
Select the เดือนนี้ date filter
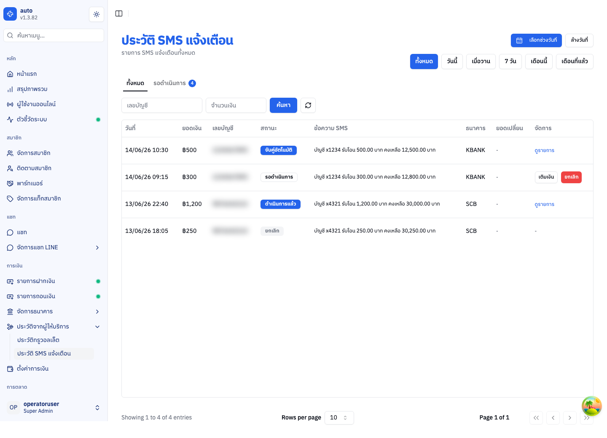(539, 61)
